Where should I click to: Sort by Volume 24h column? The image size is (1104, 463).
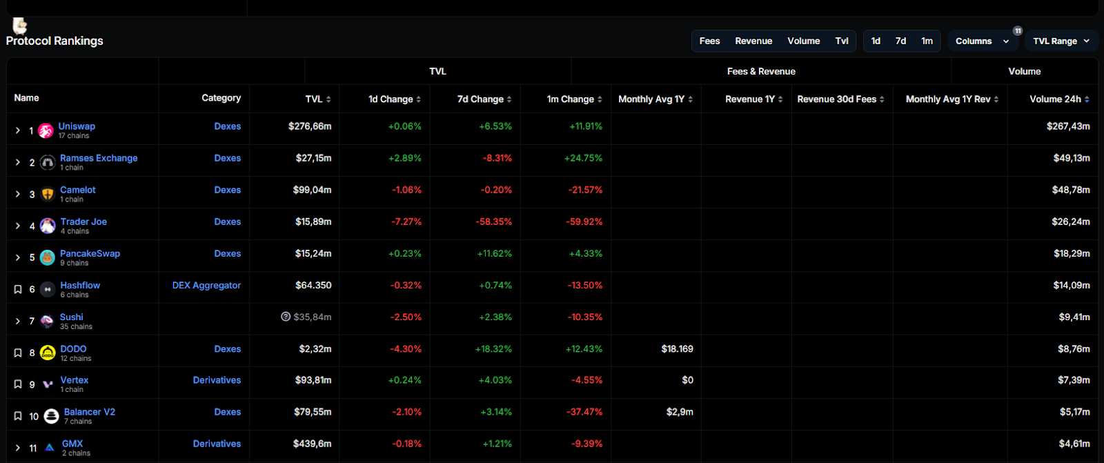[1087, 99]
